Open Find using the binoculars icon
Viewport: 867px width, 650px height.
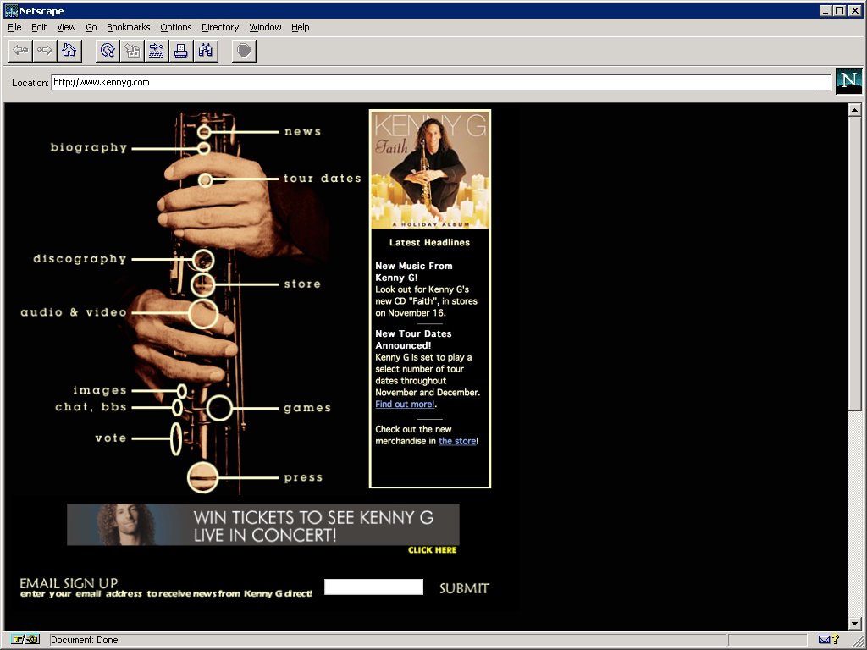pos(205,51)
